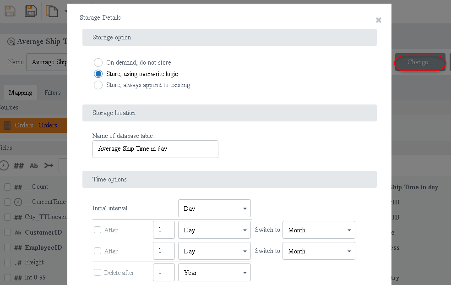Click the Ab text field filter icon
The width and height of the screenshot is (451, 285).
click(34, 166)
